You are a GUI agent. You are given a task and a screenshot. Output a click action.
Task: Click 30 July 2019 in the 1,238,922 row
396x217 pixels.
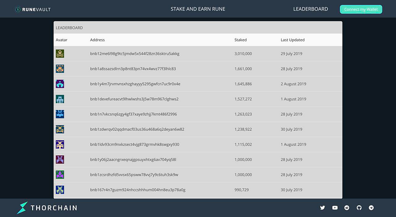point(292,129)
